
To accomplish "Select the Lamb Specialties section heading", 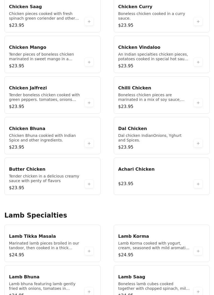I will 36,215.
